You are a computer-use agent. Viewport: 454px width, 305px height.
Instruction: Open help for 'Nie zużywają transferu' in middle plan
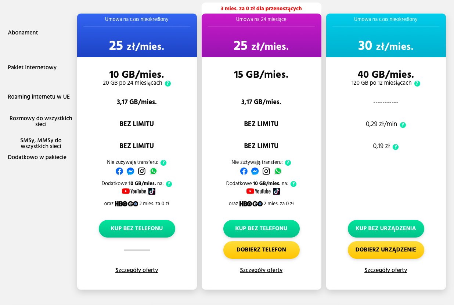[x=288, y=162]
